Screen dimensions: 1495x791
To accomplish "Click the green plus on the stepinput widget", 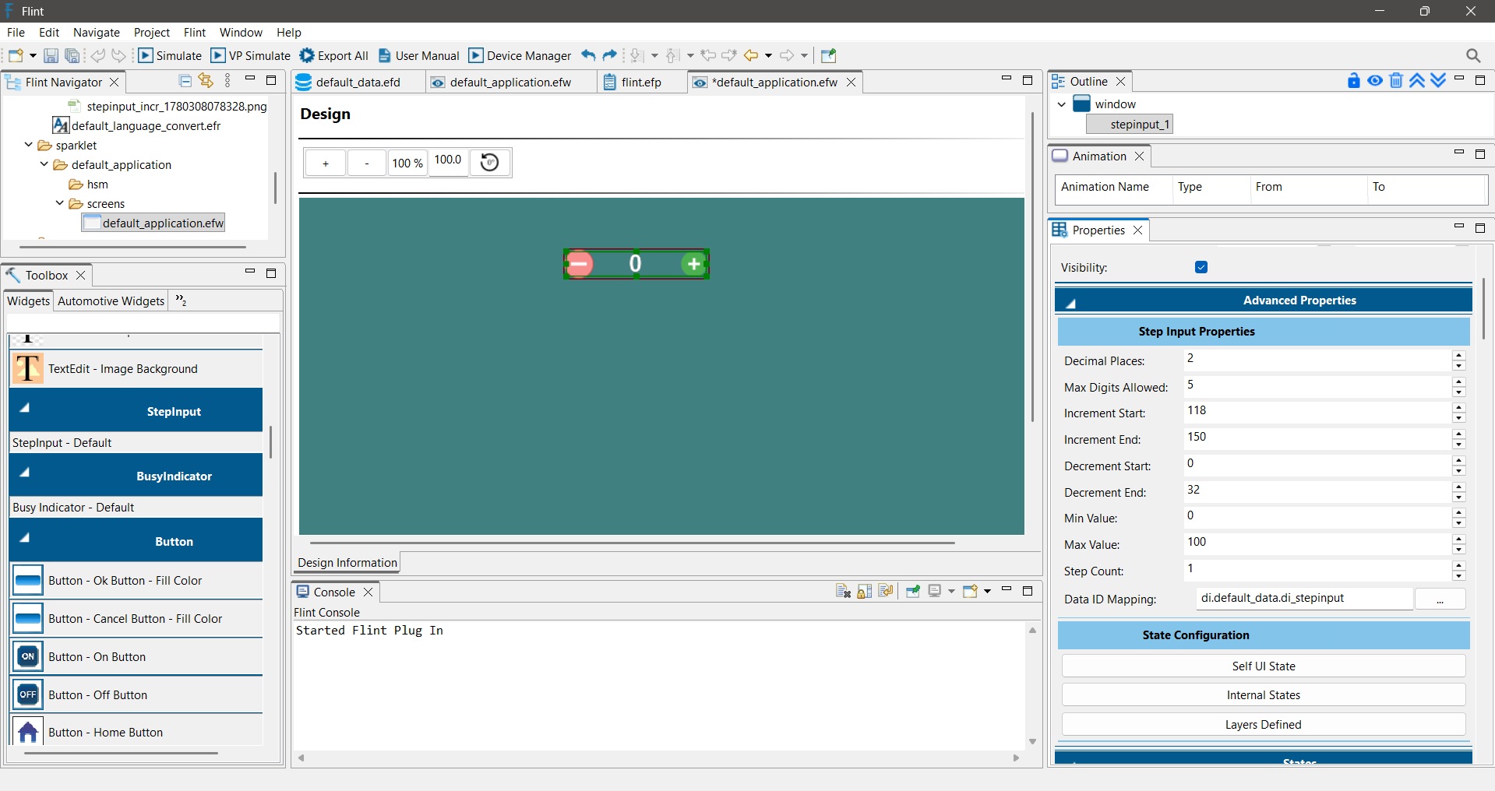I will [x=693, y=264].
